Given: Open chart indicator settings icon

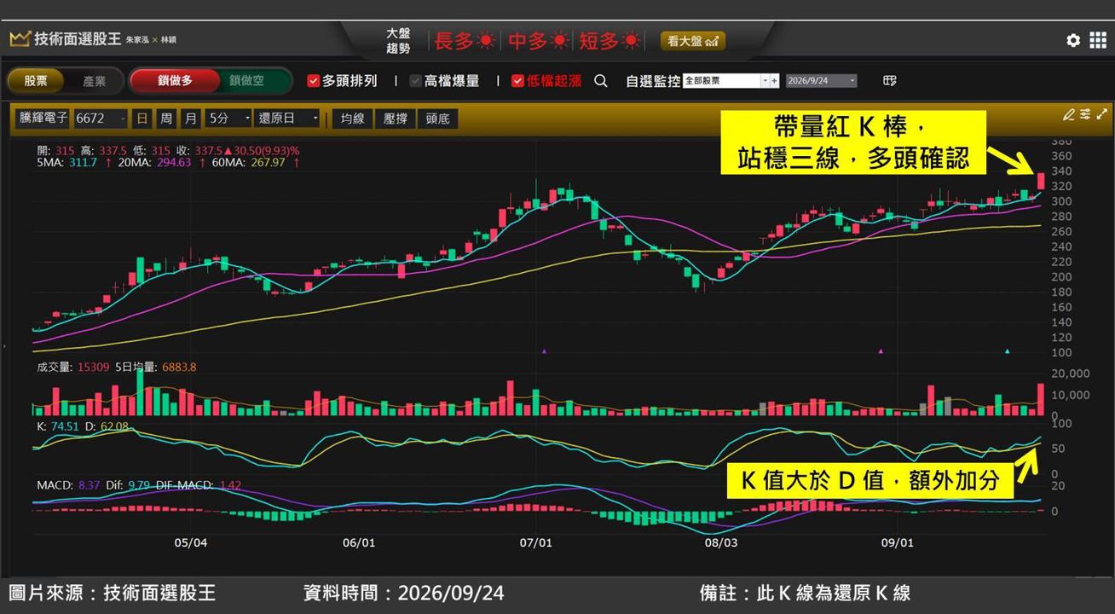Looking at the screenshot, I should click(1085, 114).
